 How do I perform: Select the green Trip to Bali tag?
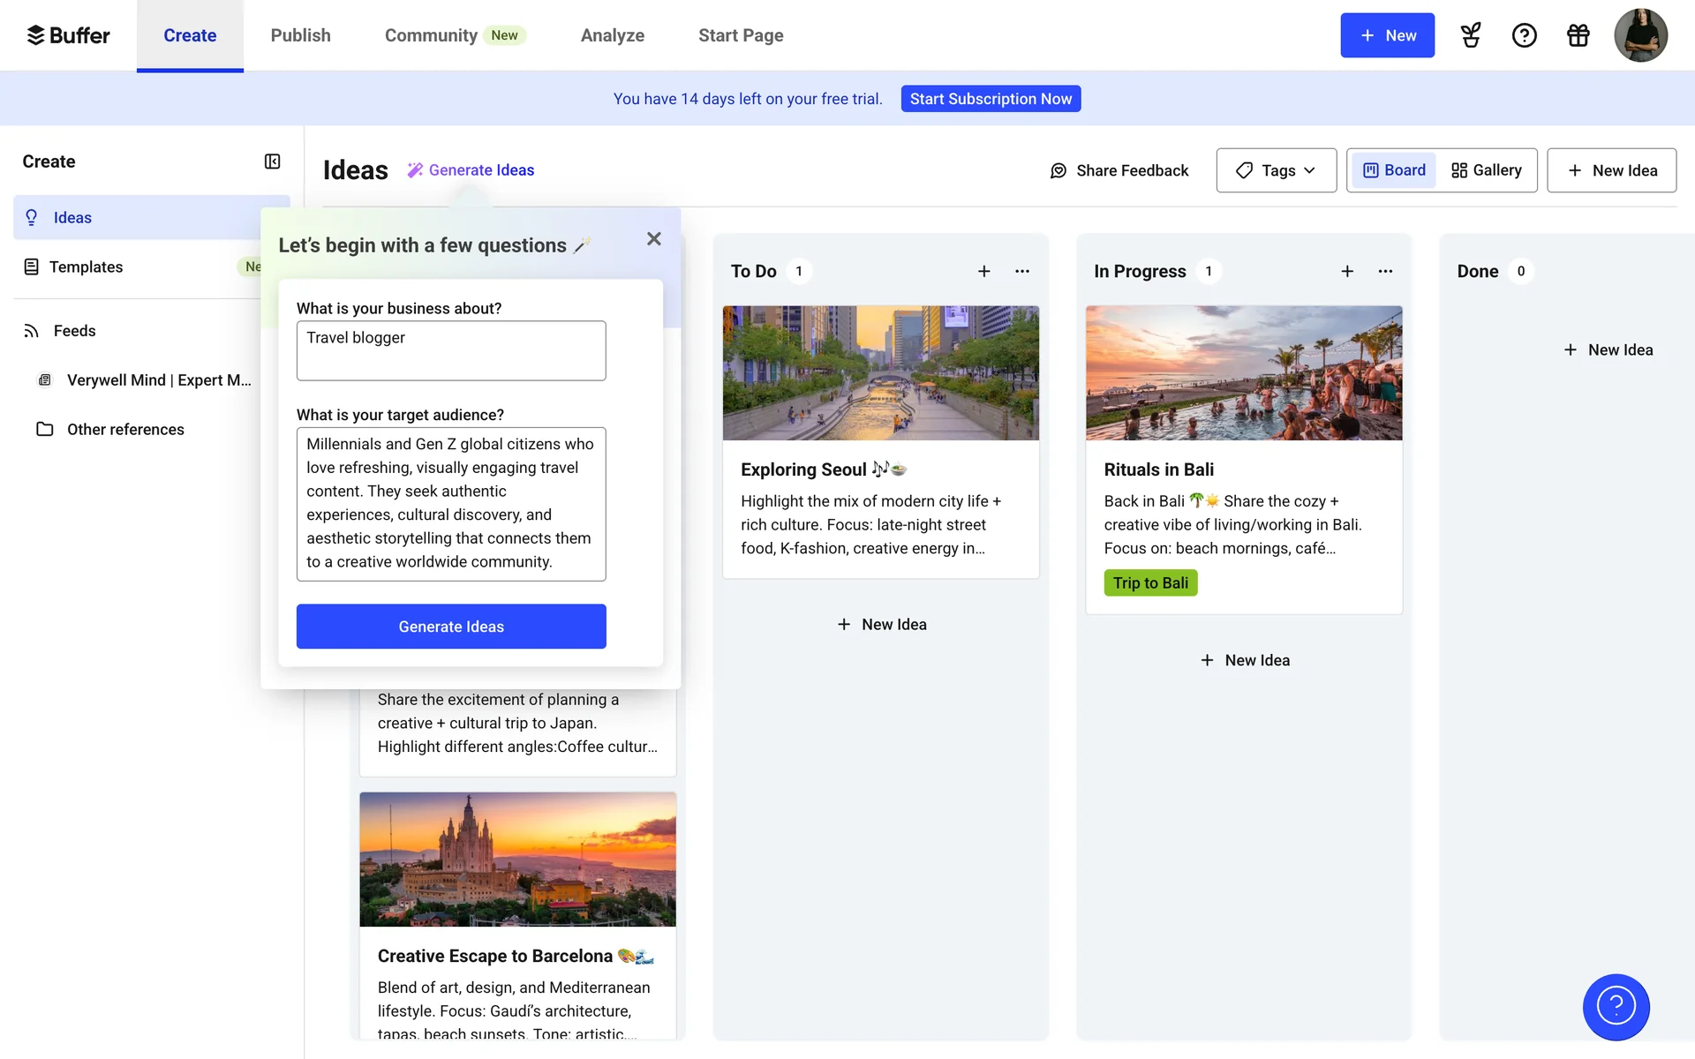tap(1149, 583)
